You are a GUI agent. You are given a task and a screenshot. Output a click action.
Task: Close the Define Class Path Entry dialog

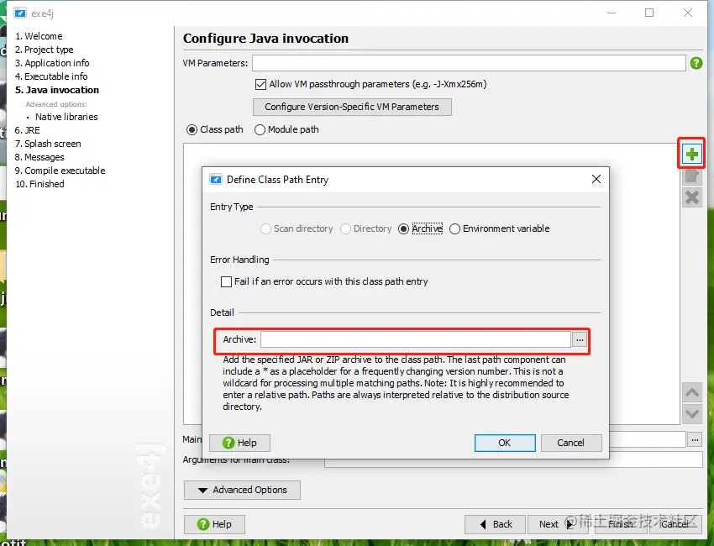click(596, 179)
